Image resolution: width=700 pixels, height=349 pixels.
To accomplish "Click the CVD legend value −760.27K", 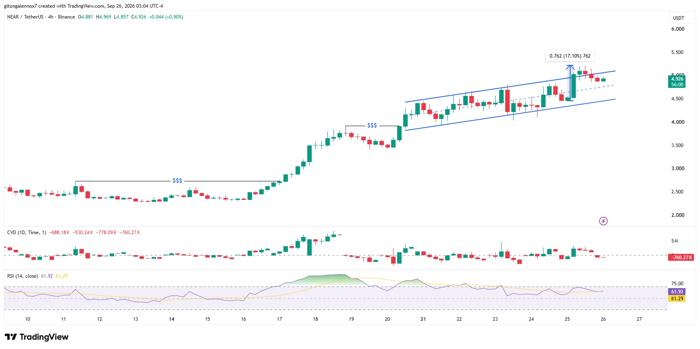I will [x=130, y=233].
